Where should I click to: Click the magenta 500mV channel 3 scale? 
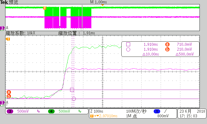click(23, 111)
